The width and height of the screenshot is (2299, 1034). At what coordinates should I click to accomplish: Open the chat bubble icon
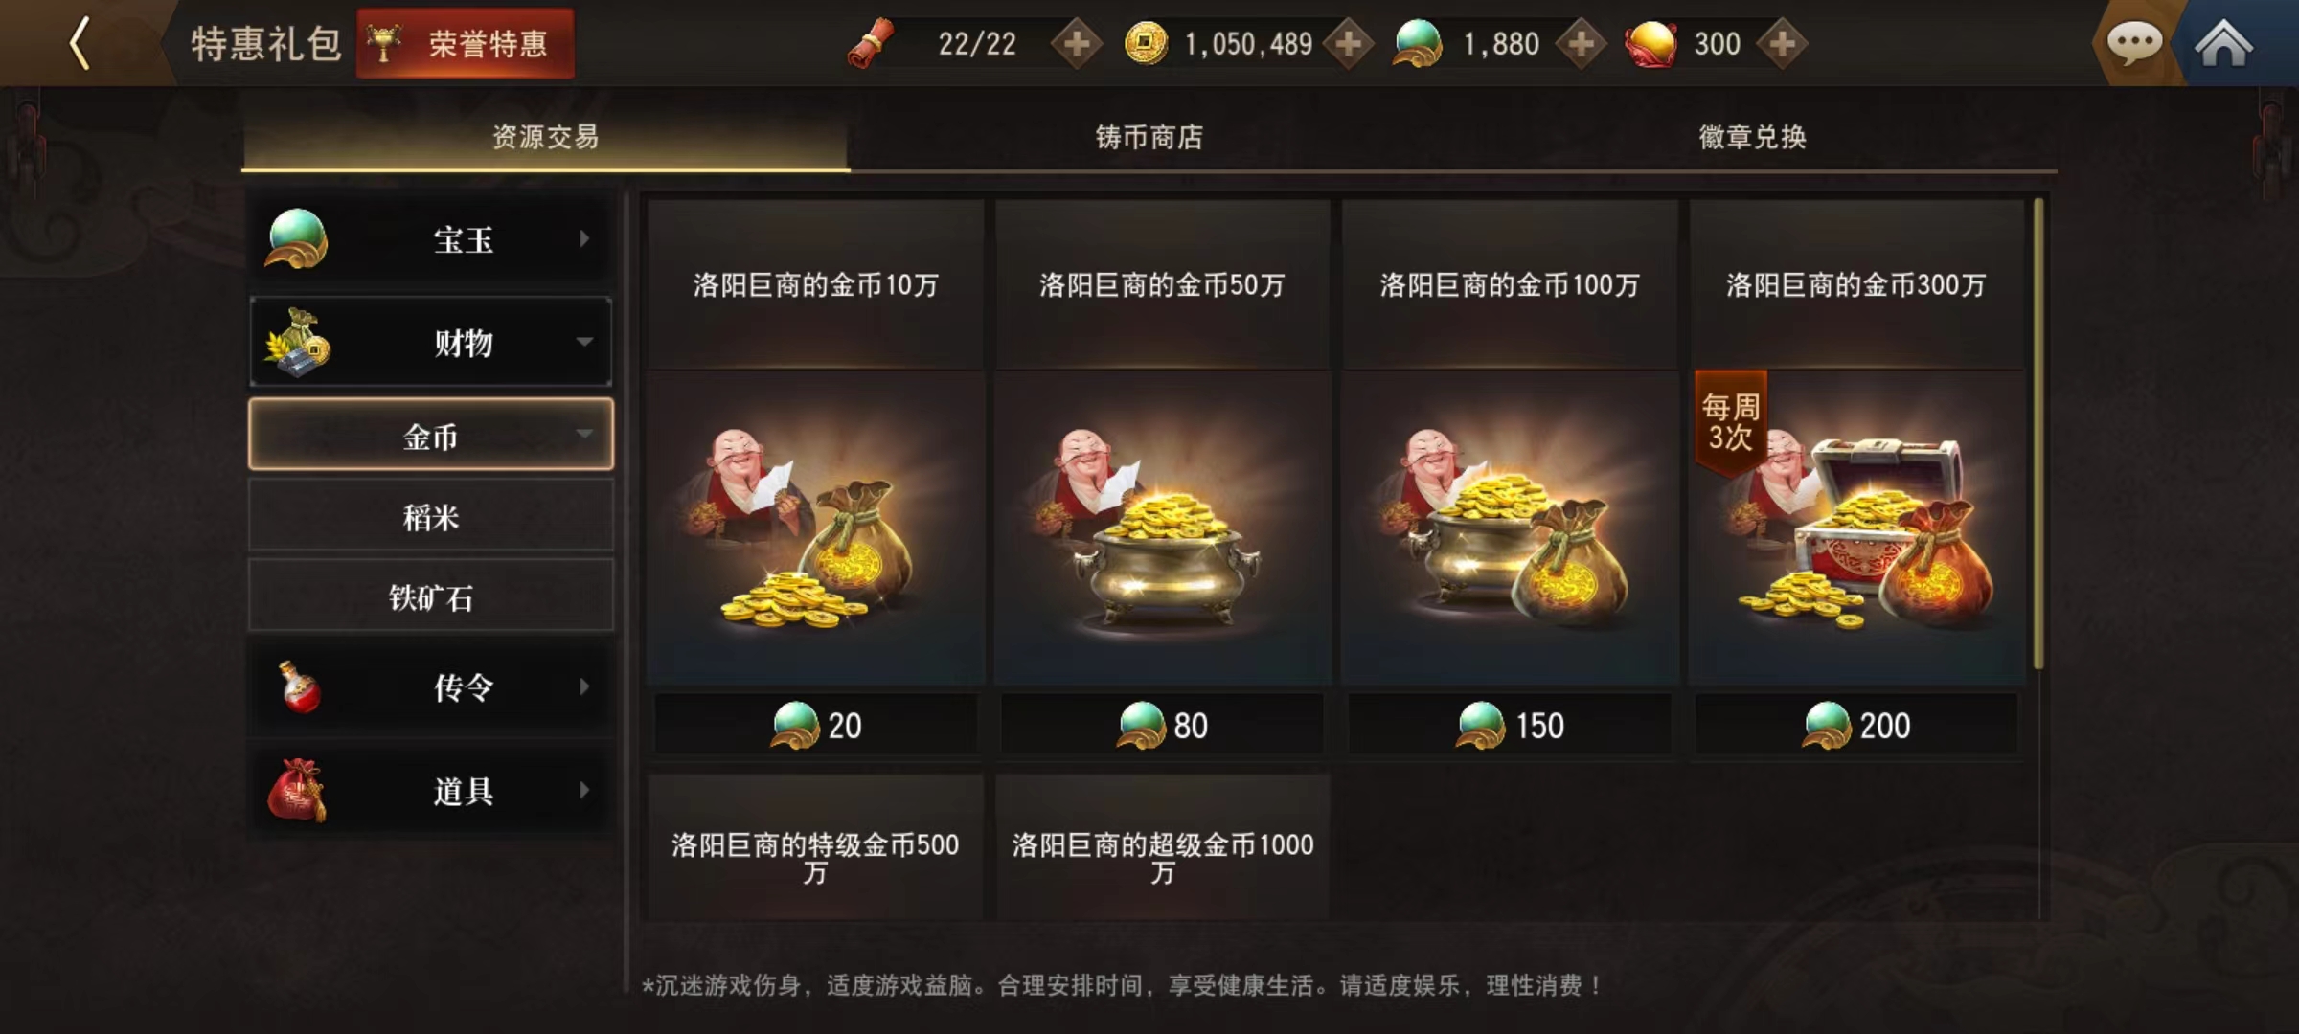[2134, 44]
